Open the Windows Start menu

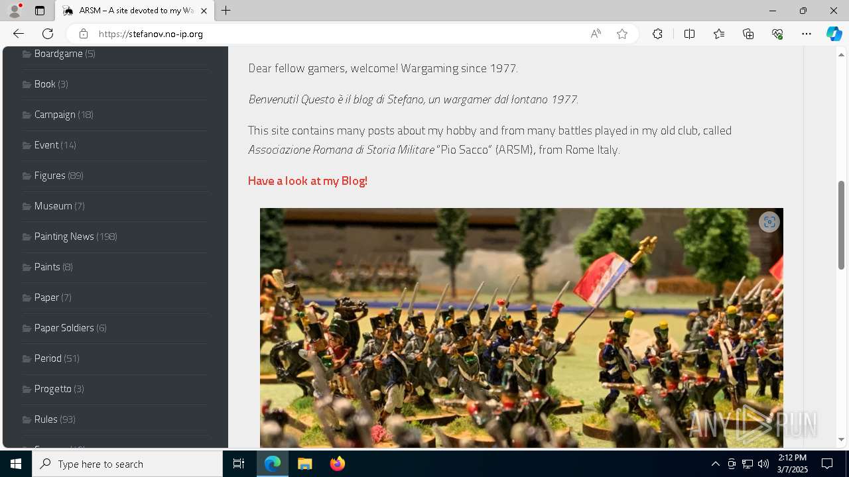[x=16, y=464]
